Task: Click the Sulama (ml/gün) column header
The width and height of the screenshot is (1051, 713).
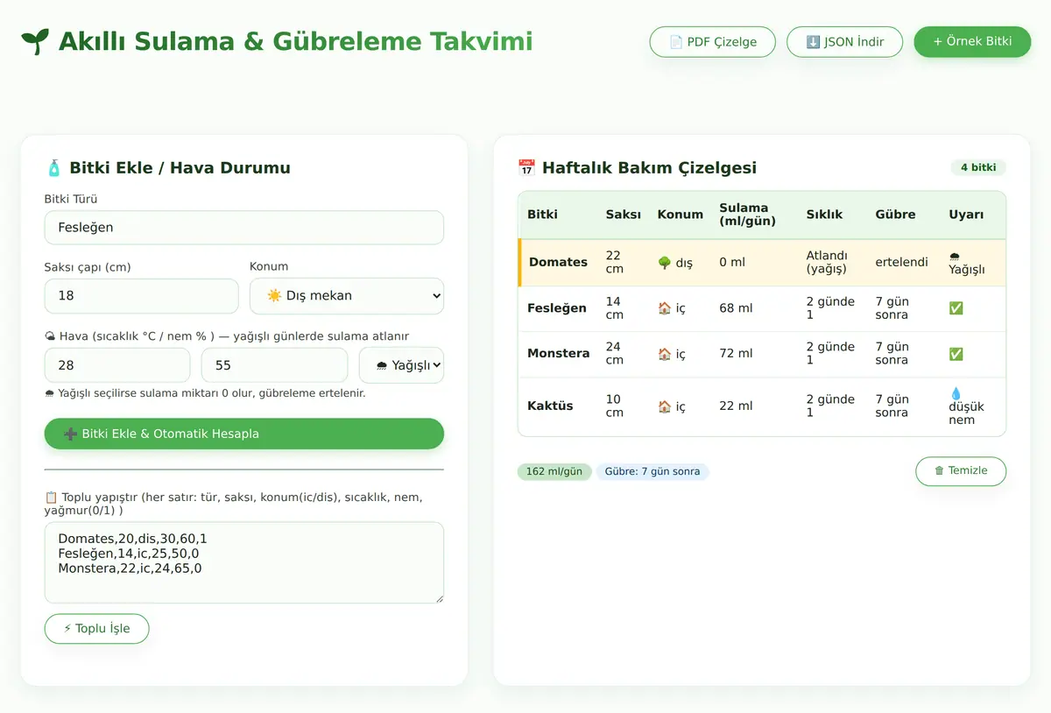Action: click(747, 215)
